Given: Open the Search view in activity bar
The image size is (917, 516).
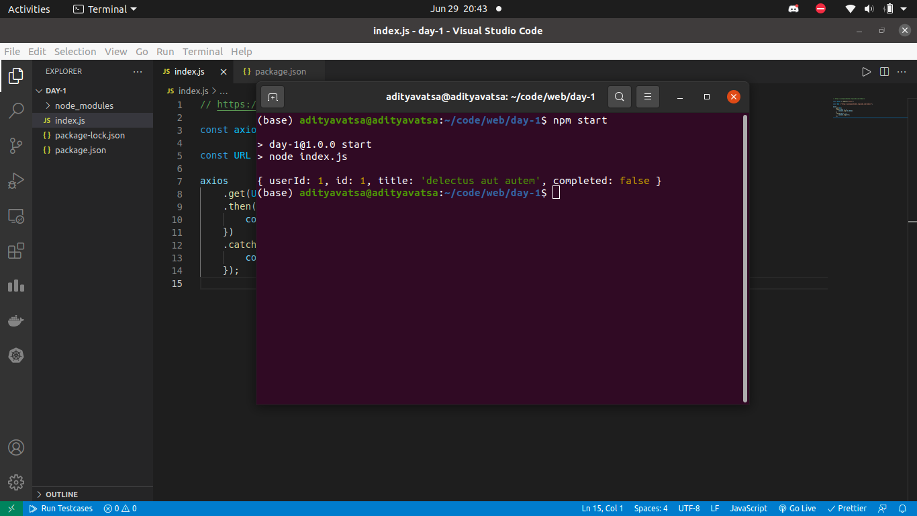Looking at the screenshot, I should [x=16, y=110].
